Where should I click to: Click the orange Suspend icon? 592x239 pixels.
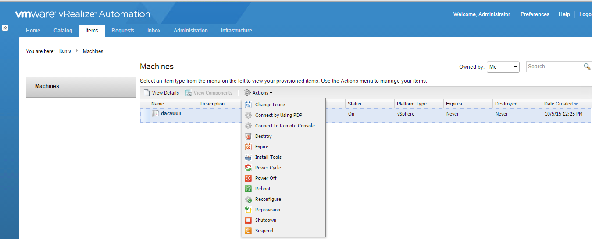tap(248, 231)
